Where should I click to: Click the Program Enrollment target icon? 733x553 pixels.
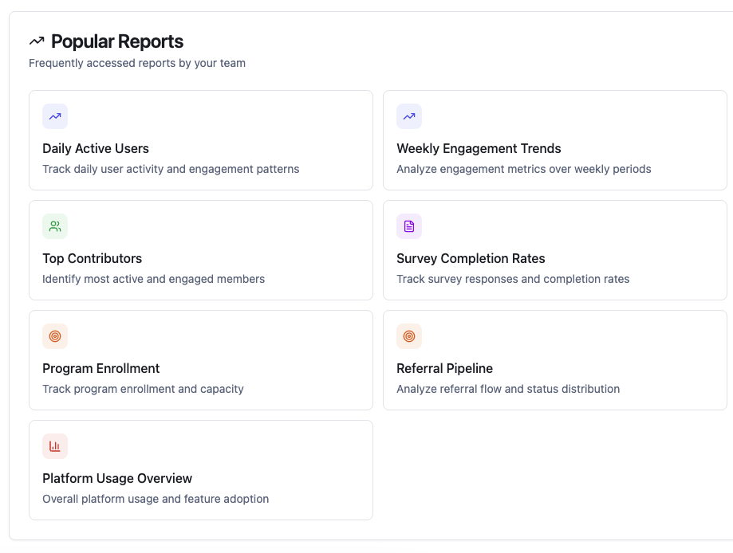55,336
